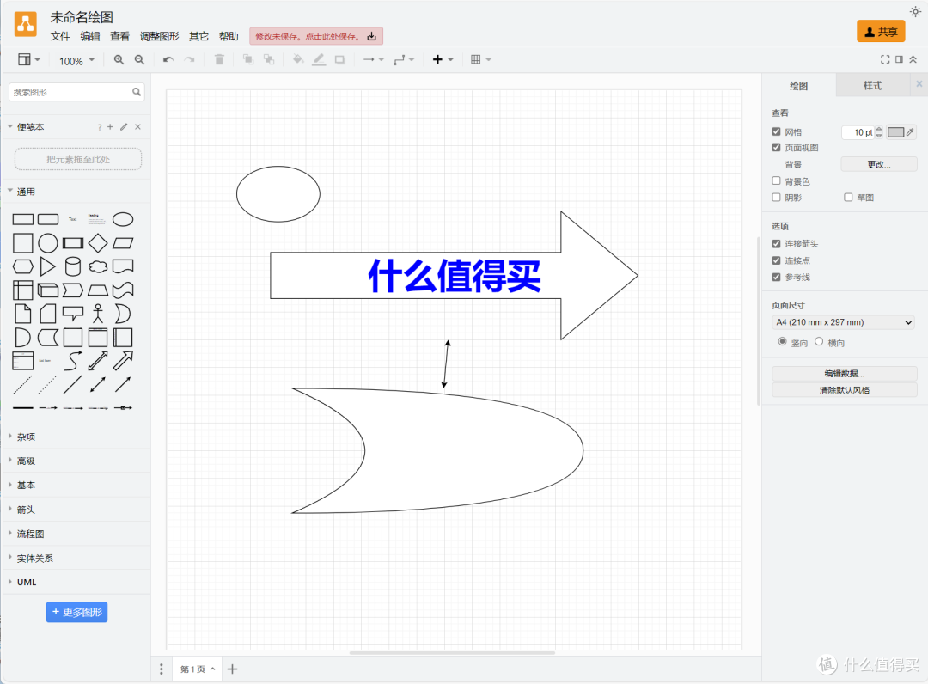Collapse the toolbar with double chevron

point(913,59)
